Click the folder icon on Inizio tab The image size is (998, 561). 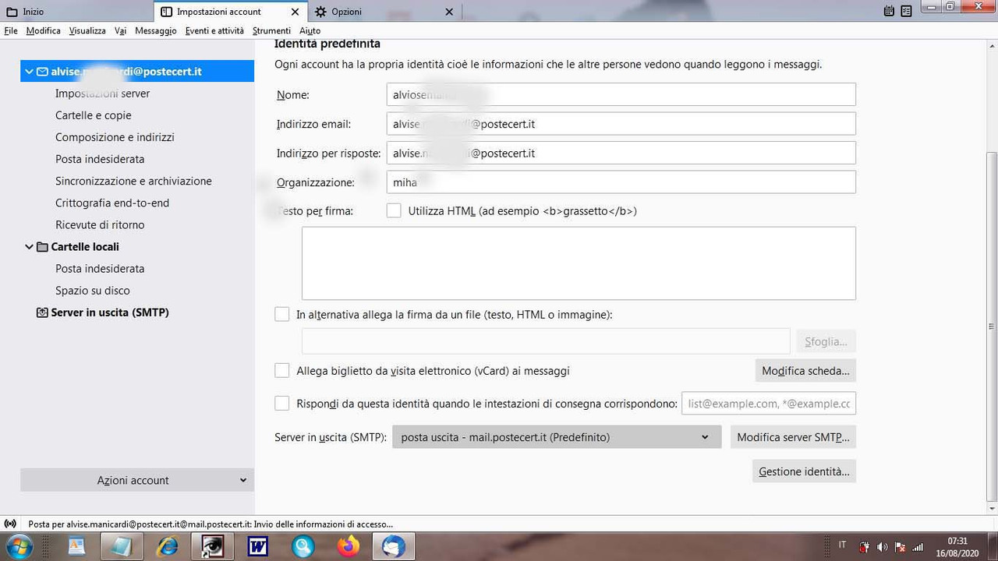[12, 12]
